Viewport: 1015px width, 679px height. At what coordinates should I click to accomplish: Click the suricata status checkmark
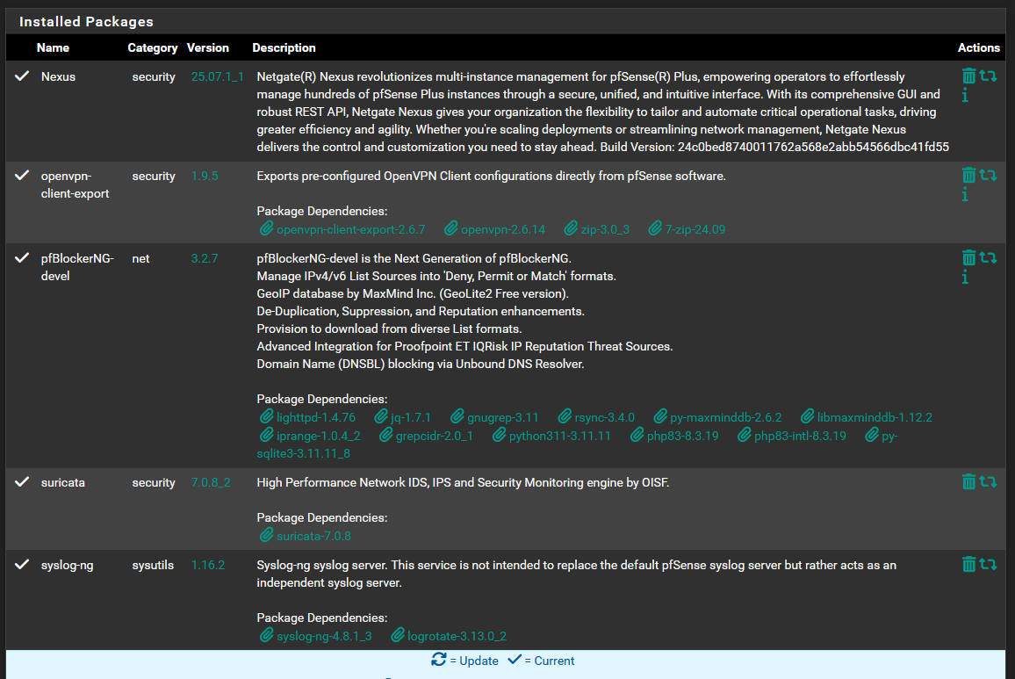point(22,481)
